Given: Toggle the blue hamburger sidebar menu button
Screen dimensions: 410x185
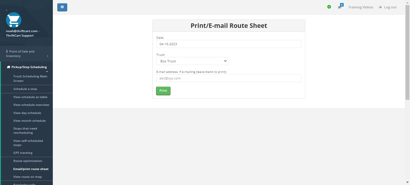Looking at the screenshot, I should (x=62, y=7).
